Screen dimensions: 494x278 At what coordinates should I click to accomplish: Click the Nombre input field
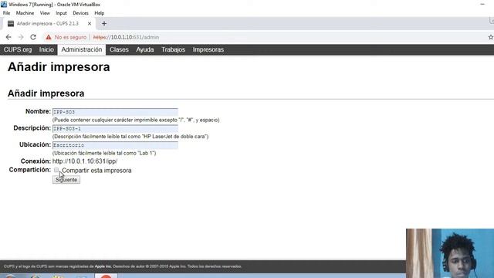[x=115, y=112]
